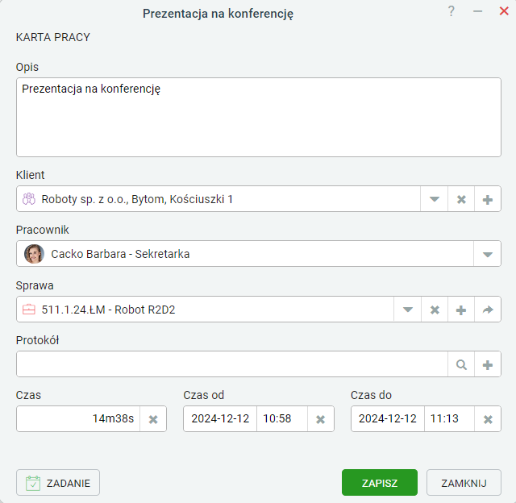Clear the Czas od date and time
The width and height of the screenshot is (516, 503).
point(321,419)
